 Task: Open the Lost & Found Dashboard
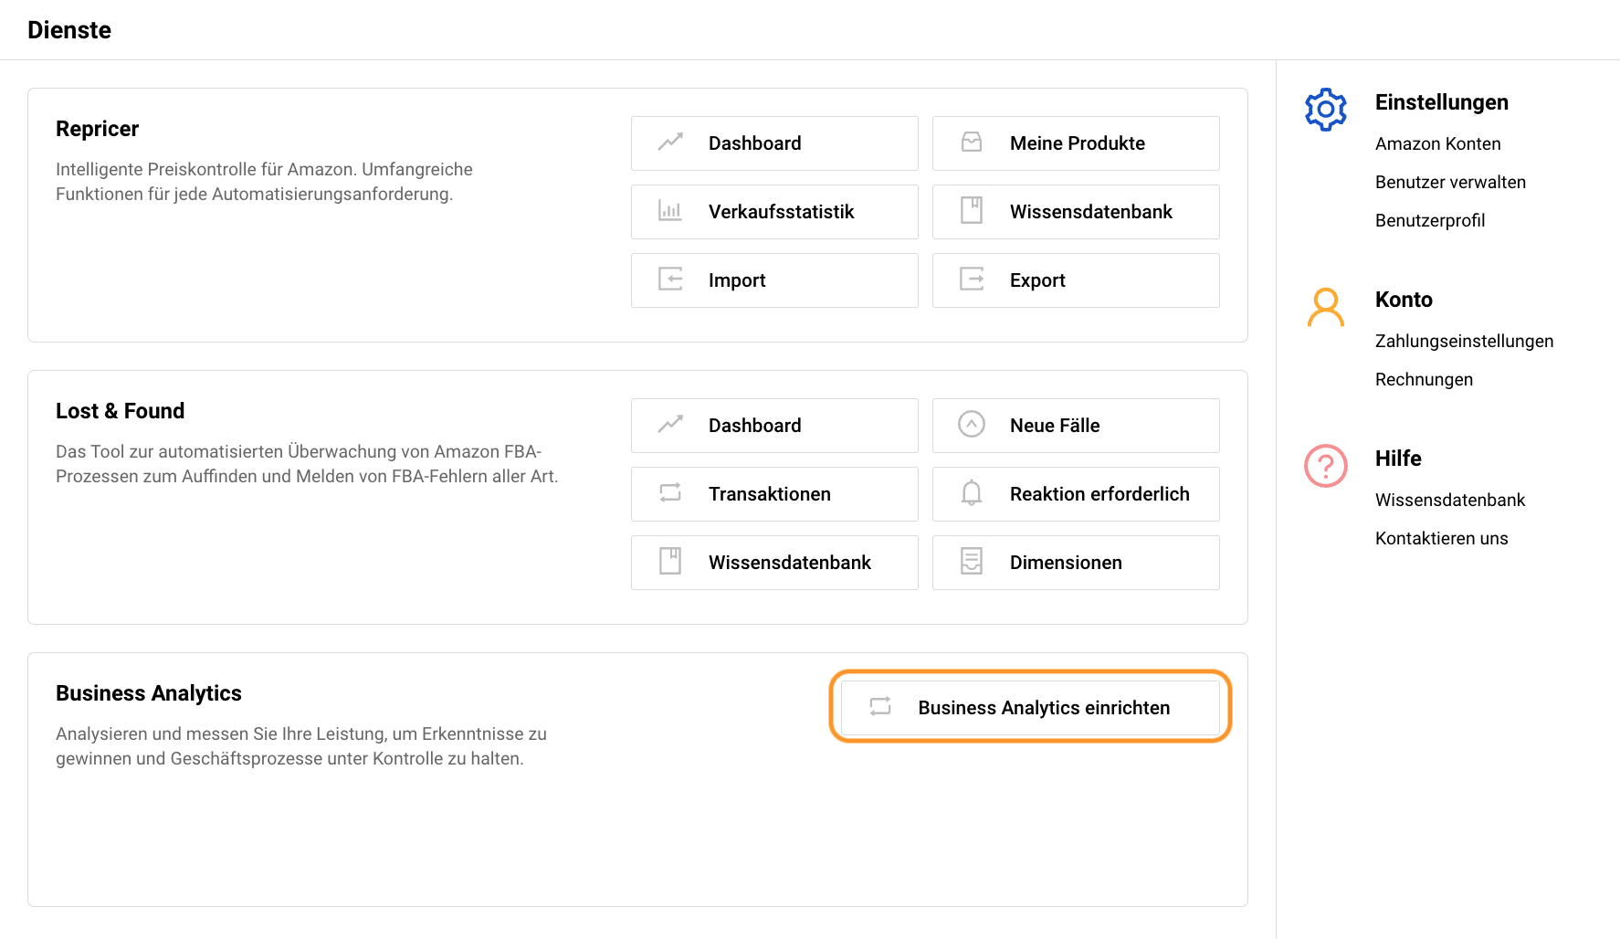774,426
